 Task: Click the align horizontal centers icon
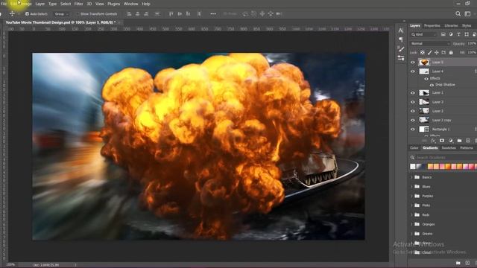pyautogui.click(x=137, y=13)
